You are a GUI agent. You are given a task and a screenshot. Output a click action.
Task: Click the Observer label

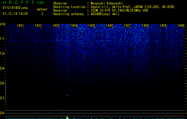point(60,3)
